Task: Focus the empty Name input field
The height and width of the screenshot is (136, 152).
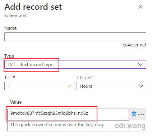Action: (x=75, y=37)
